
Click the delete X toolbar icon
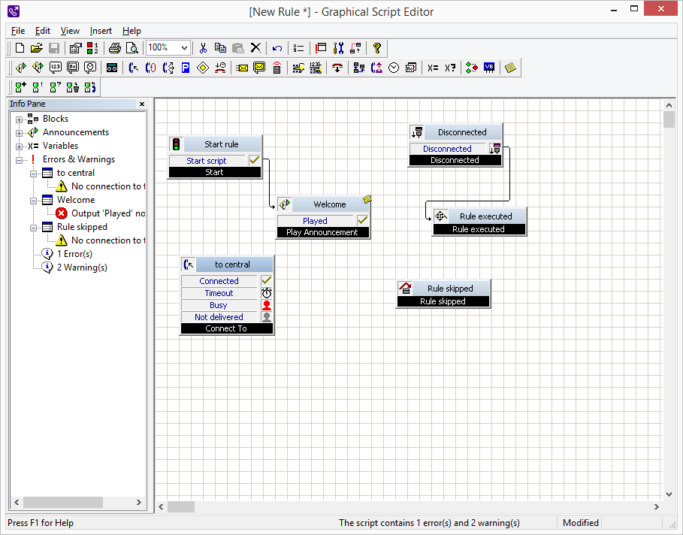pos(255,48)
